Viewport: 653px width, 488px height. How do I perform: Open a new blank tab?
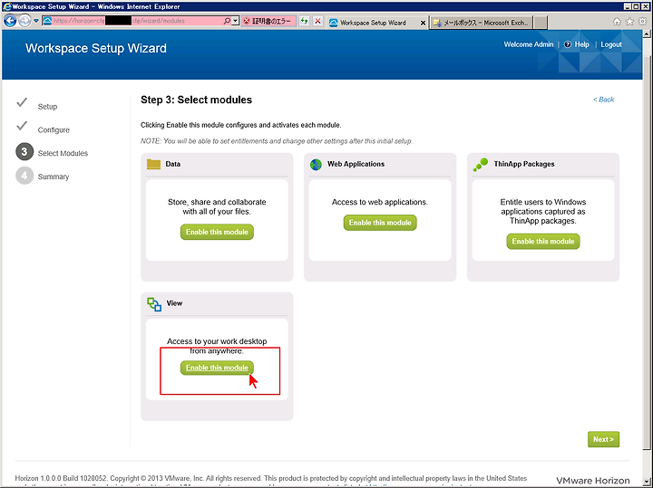pos(541,23)
